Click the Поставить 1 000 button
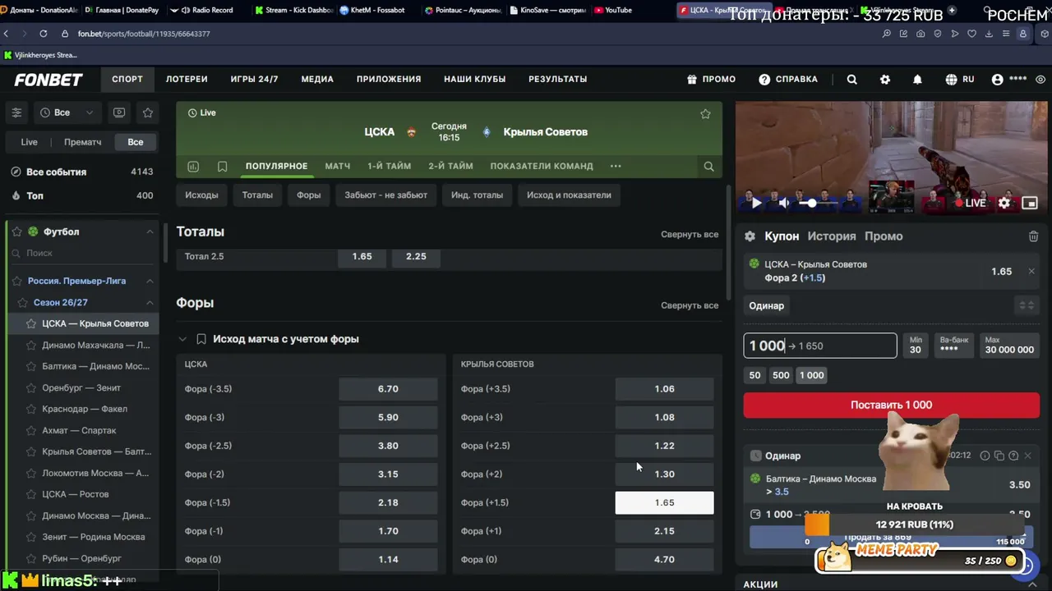 (891, 405)
